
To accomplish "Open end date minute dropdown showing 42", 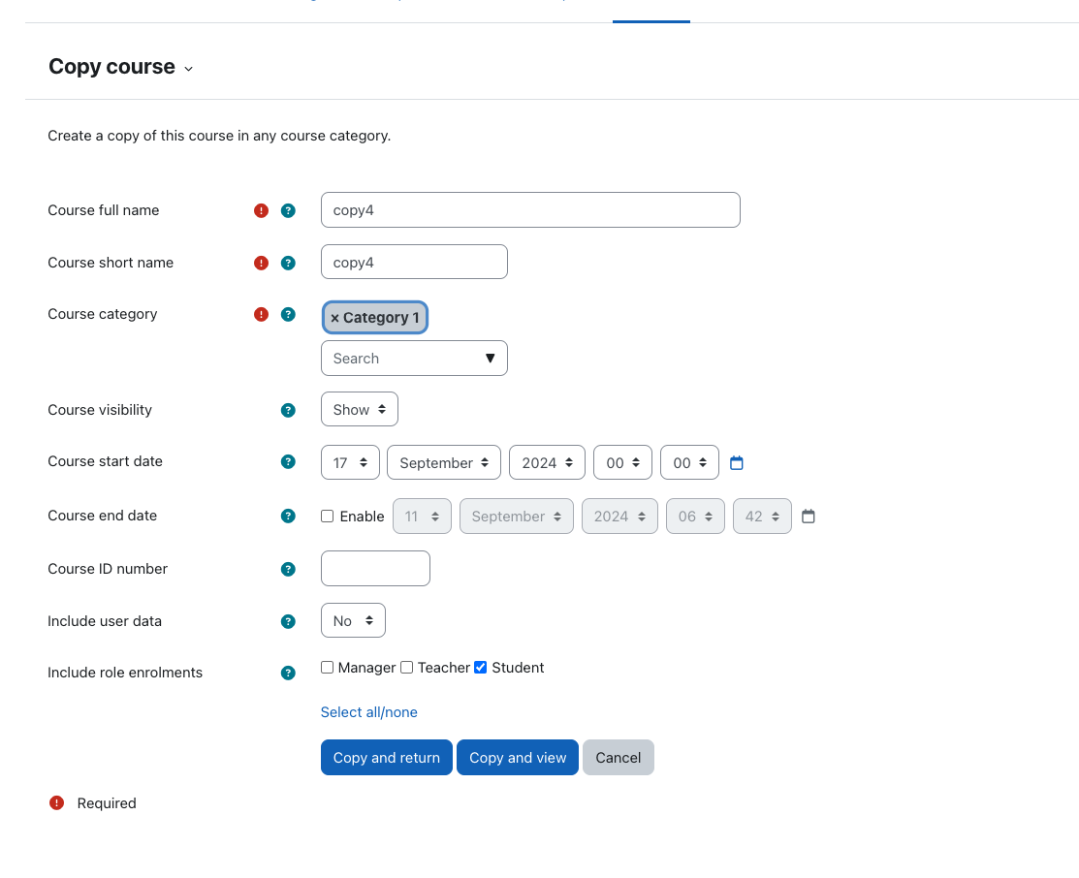I will tap(762, 517).
